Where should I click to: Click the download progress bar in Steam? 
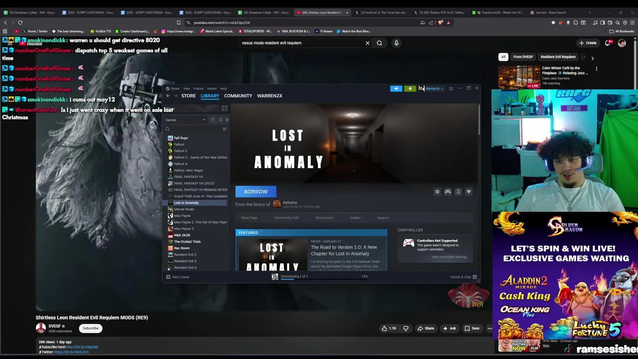[324, 278]
